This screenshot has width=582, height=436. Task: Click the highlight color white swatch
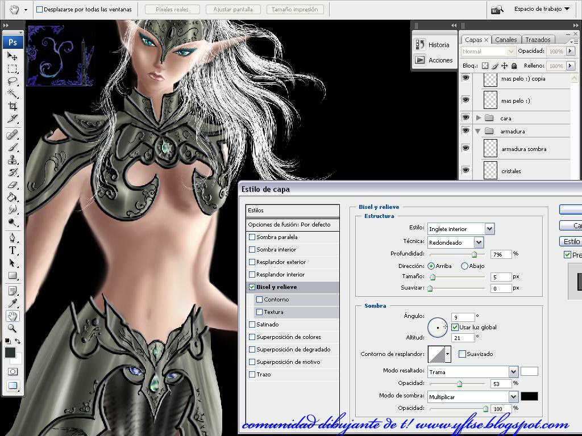click(529, 371)
